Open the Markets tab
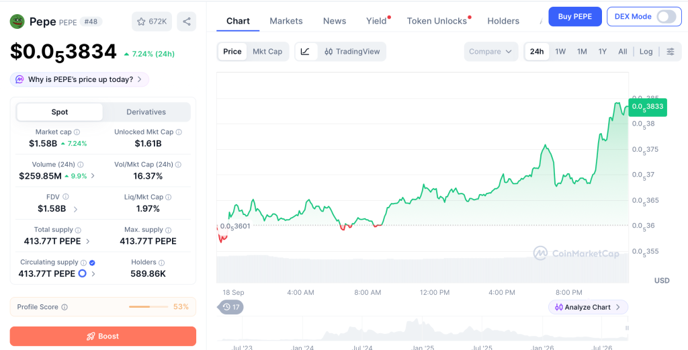688x350 pixels. 286,21
